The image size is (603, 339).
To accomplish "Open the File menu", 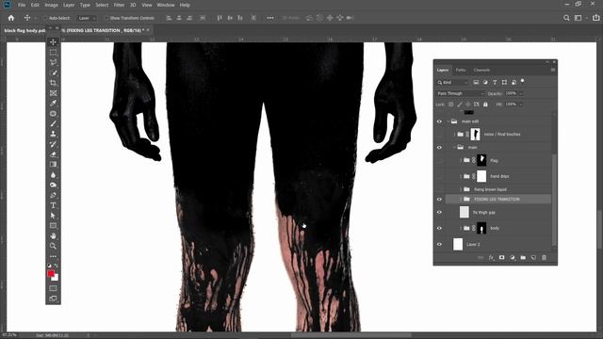I will click(x=22, y=5).
